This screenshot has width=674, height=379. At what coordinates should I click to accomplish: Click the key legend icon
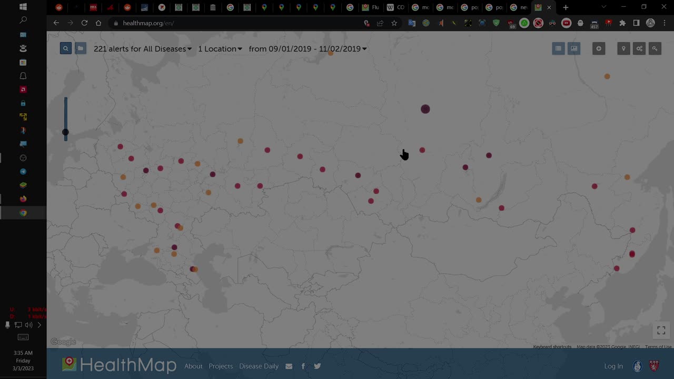point(655,48)
